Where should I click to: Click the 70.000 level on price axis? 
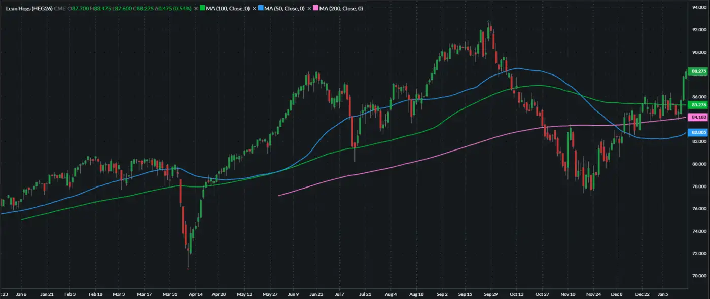(x=699, y=276)
